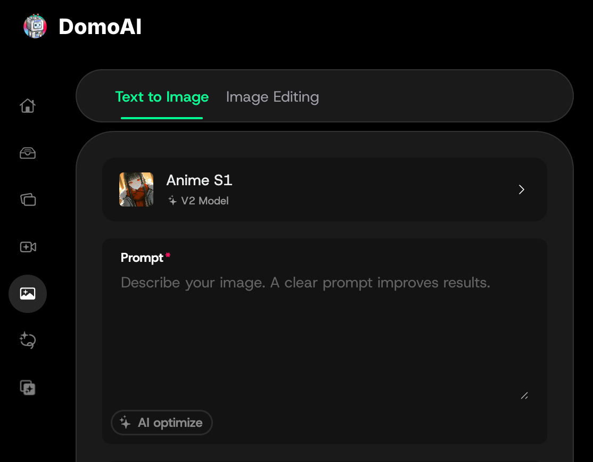Switch to the Image Editing tab
The height and width of the screenshot is (462, 593).
click(272, 97)
